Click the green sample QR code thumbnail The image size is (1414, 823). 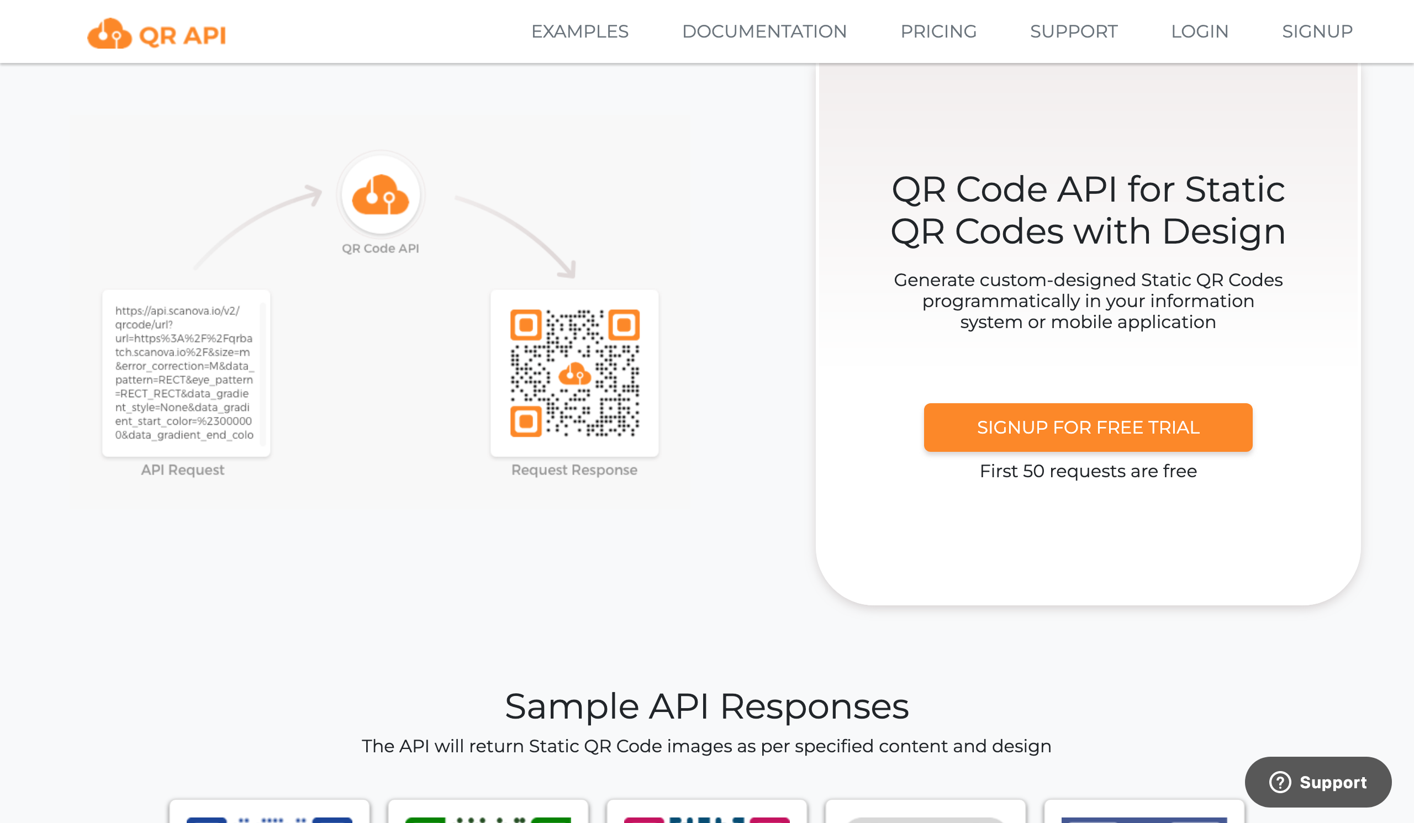pos(488,812)
